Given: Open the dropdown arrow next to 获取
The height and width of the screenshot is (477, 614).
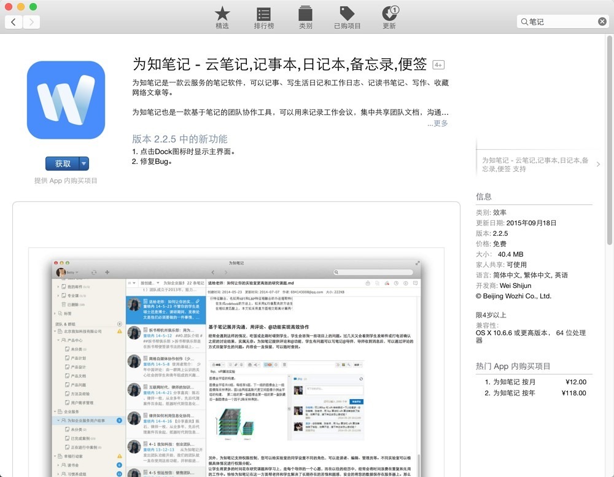Looking at the screenshot, I should pos(84,163).
